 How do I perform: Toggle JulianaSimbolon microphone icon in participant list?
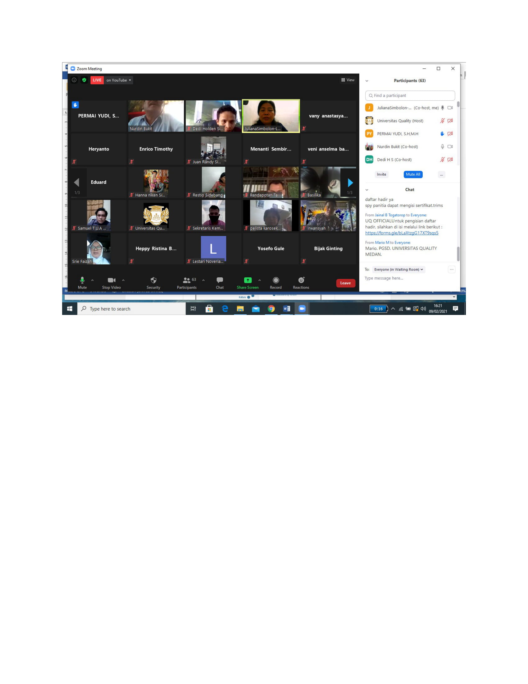(442, 108)
